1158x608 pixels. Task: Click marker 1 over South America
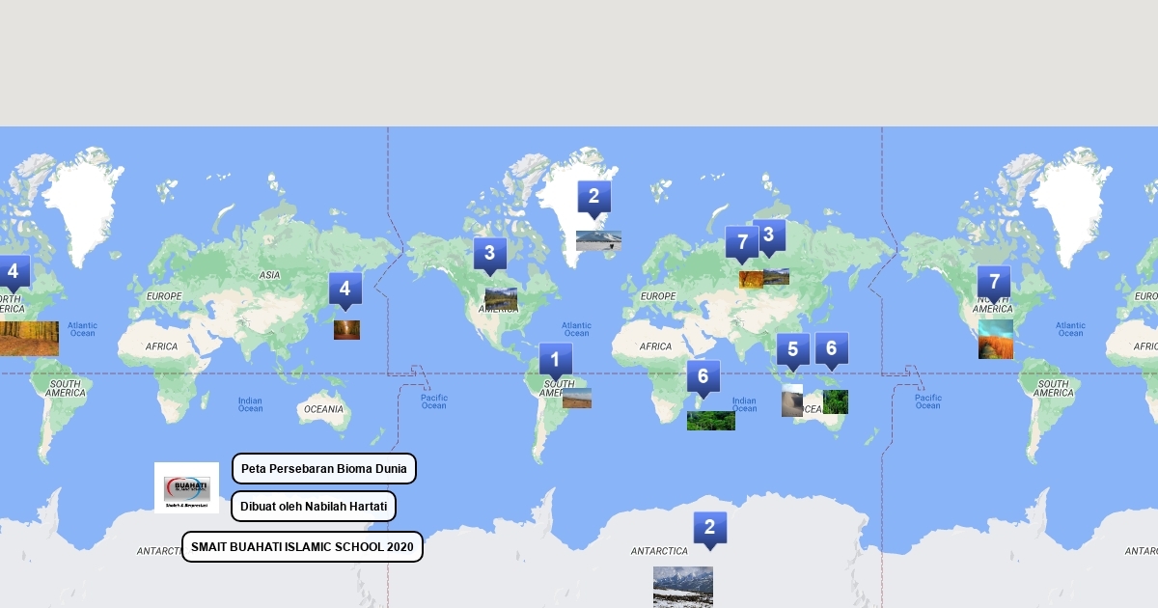pos(555,361)
